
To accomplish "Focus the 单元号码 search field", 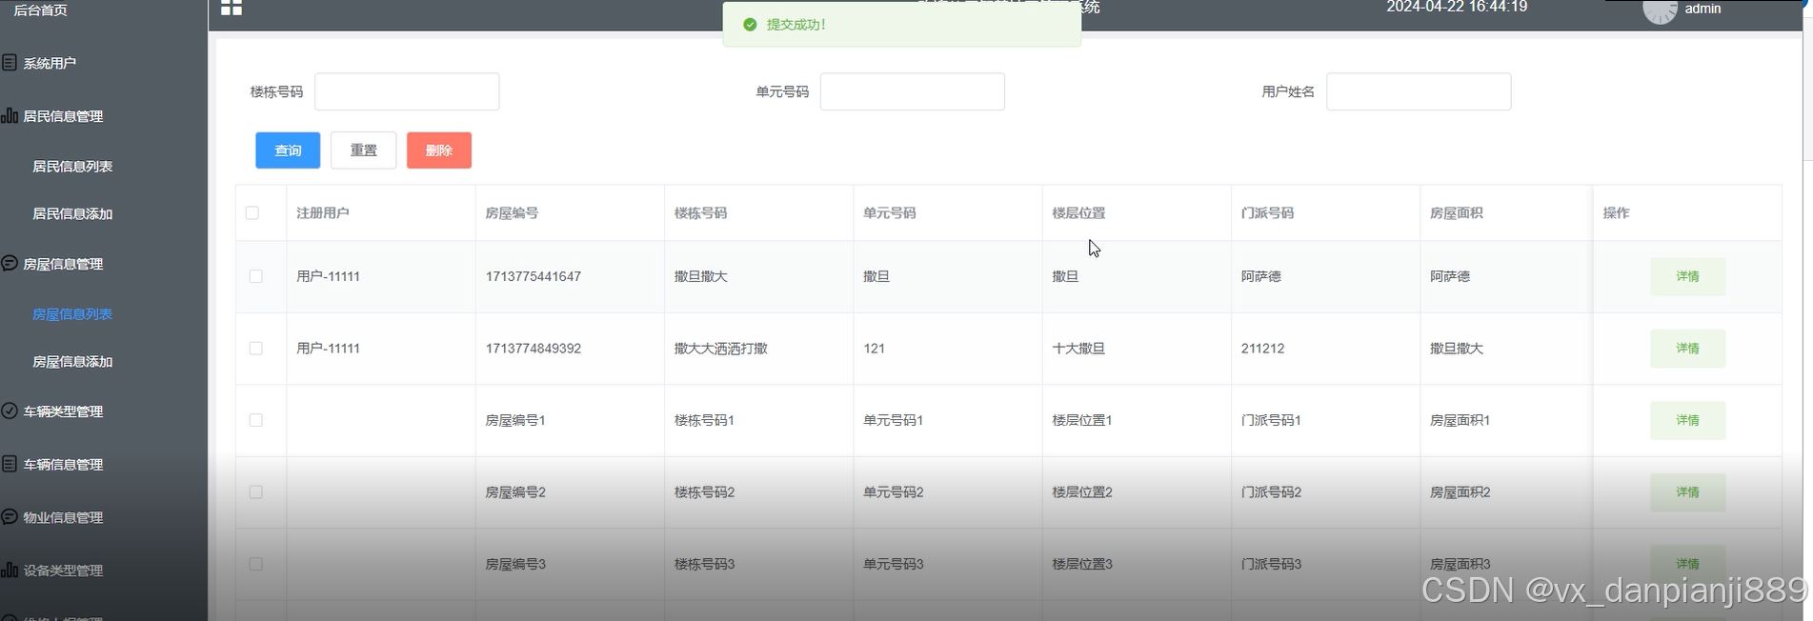I will pyautogui.click(x=913, y=91).
